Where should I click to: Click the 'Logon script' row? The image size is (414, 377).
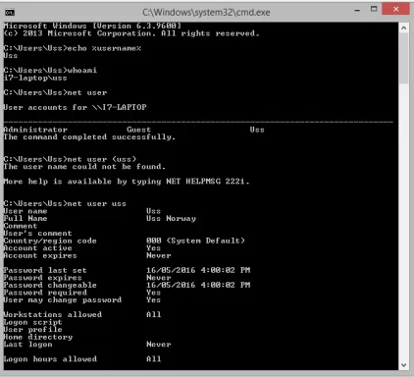32,322
